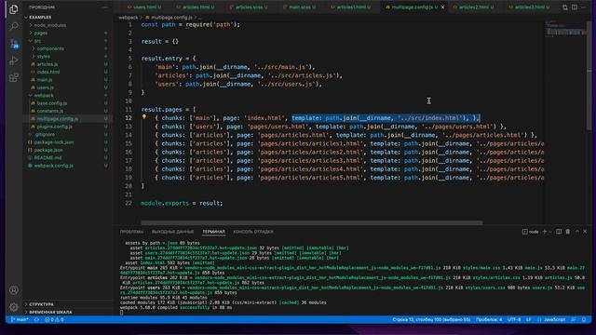Maximize the panel with the chevron up icon
The height and width of the screenshot is (335, 596).
[x=577, y=232]
